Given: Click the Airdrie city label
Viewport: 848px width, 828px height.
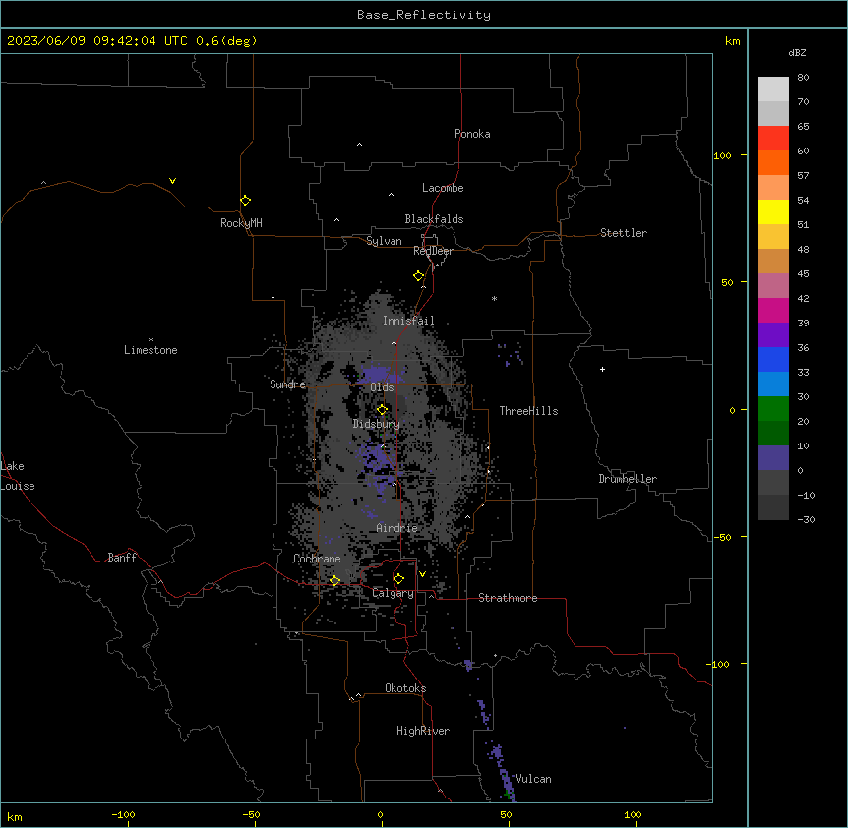Looking at the screenshot, I should tap(397, 528).
